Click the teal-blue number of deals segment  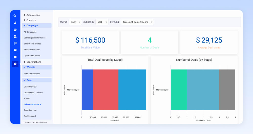click(x=203, y=90)
